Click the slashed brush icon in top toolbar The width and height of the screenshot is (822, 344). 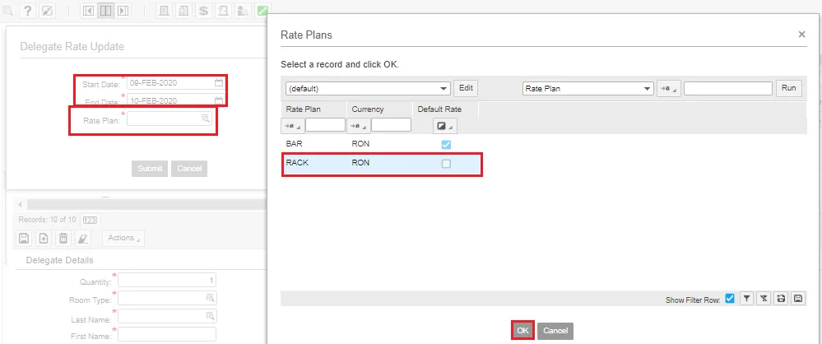(48, 11)
